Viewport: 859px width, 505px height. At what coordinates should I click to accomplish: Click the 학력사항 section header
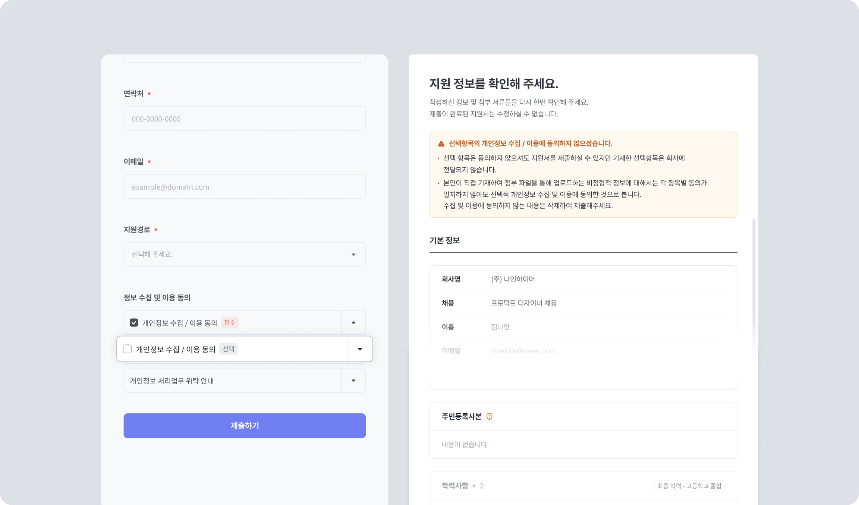tap(455, 486)
